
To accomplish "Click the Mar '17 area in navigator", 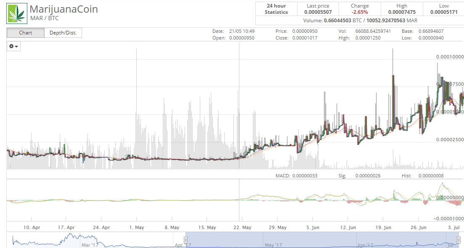I will coord(90,245).
